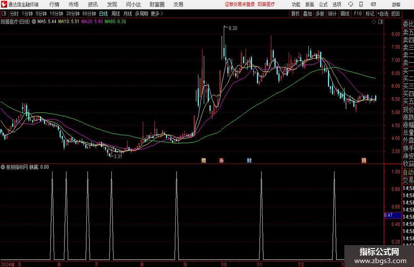Open the 行情 menu
The image size is (414, 267).
pos(54,4)
